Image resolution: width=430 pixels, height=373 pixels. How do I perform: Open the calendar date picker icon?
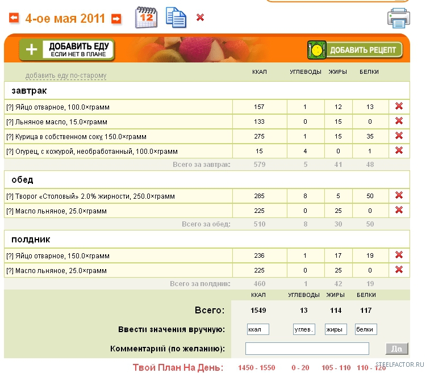coord(145,18)
